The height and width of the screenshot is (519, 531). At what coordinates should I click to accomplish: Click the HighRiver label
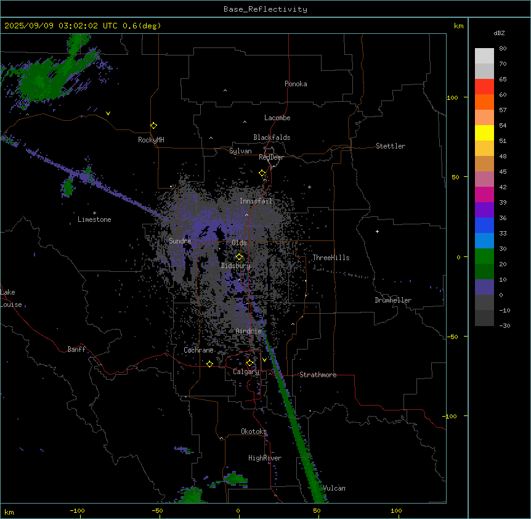[265, 458]
